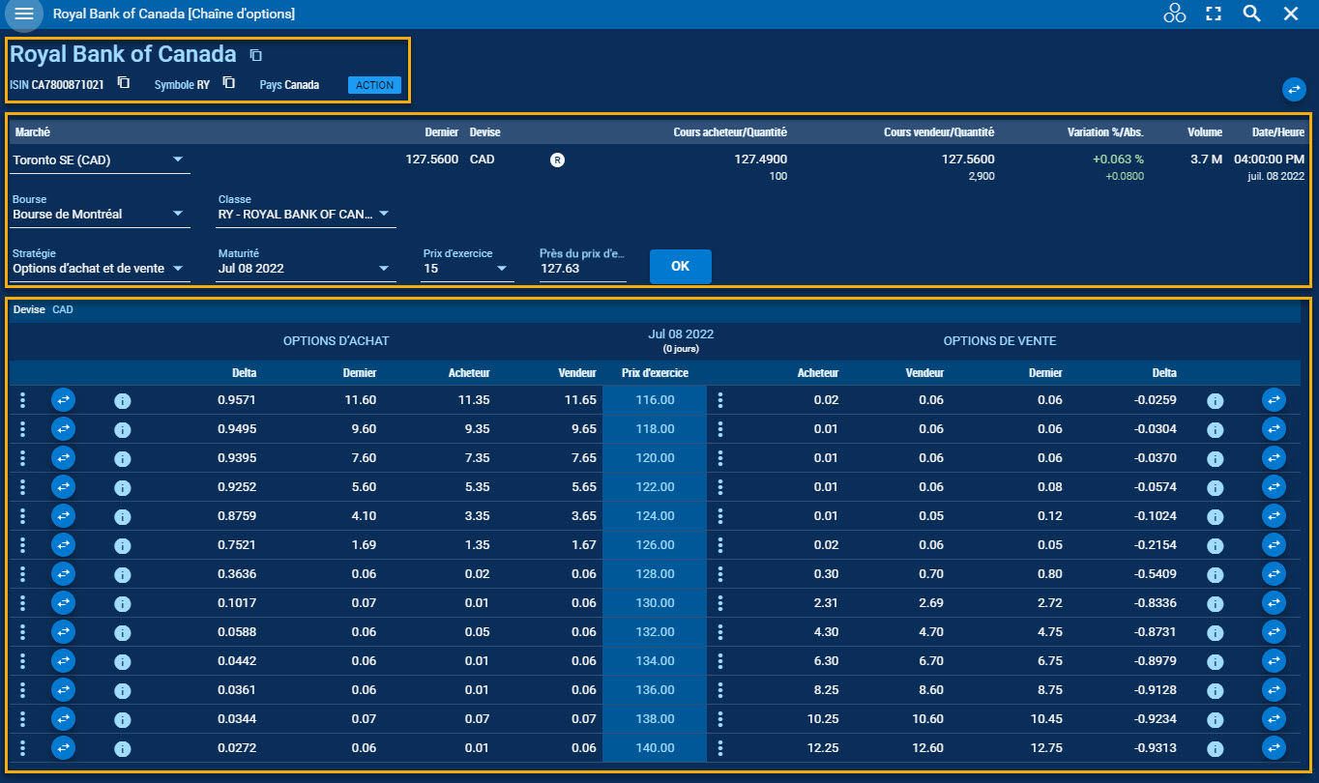Viewport: 1319px width, 783px height.
Task: Expand the Maturité Jul 08 2022 dropdown
Action: pyautogui.click(x=384, y=269)
